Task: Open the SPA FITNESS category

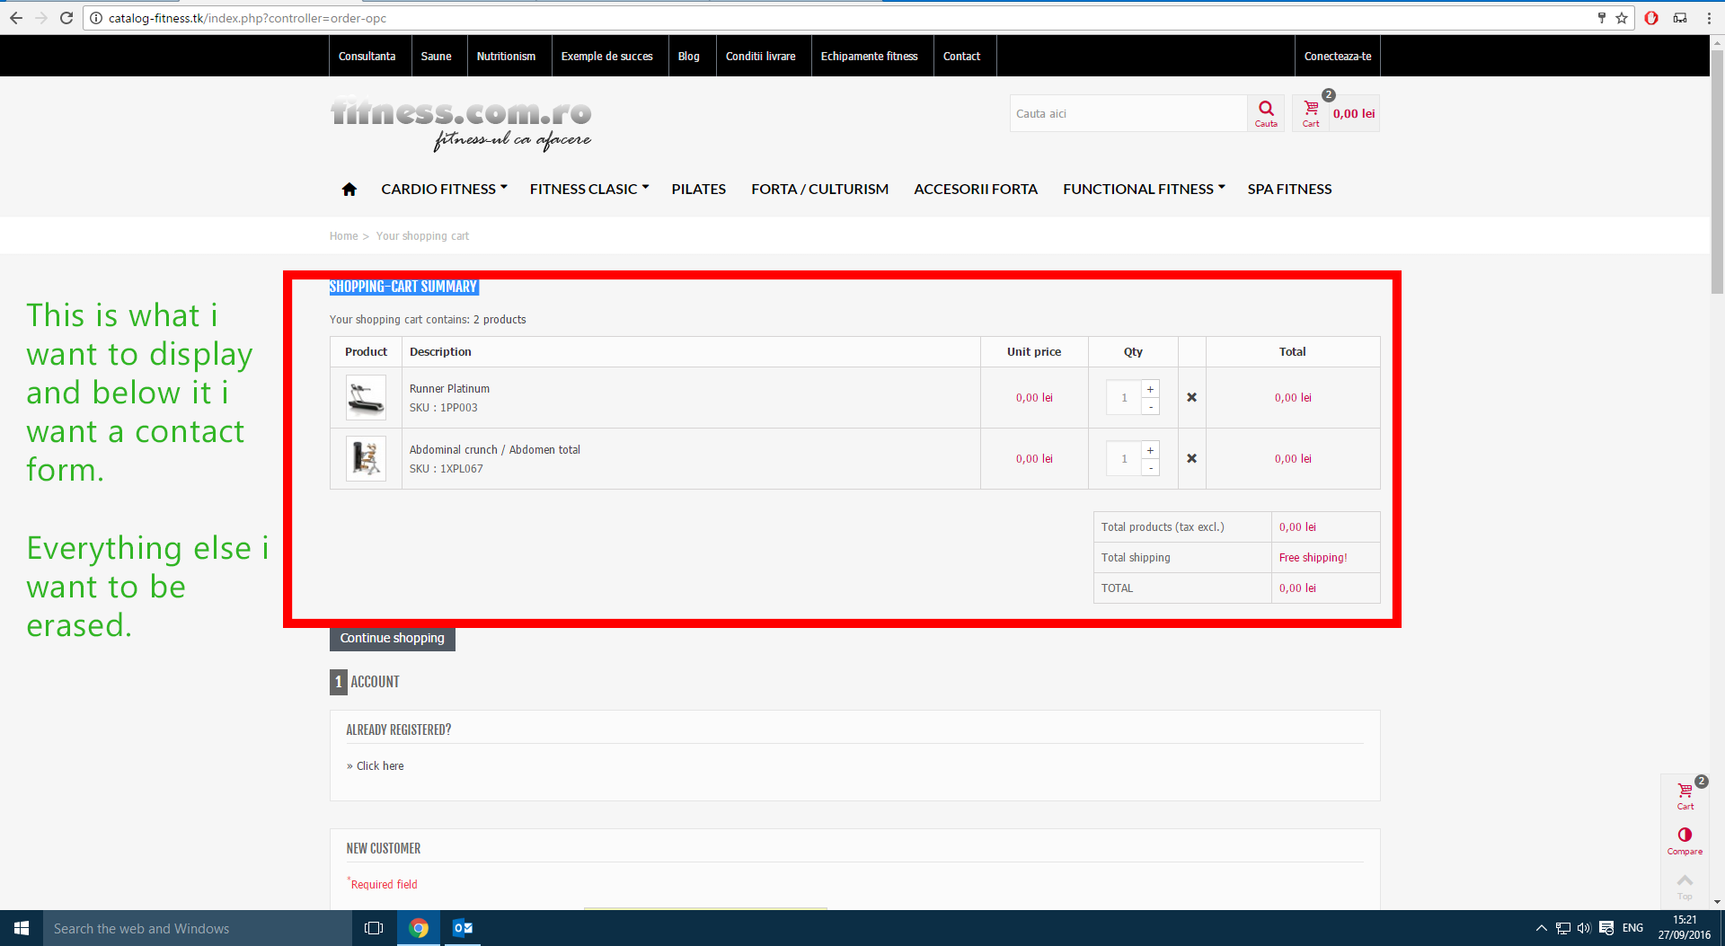Action: tap(1289, 189)
